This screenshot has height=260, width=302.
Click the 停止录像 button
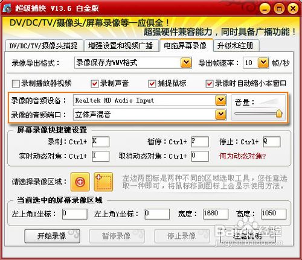(x=182, y=236)
